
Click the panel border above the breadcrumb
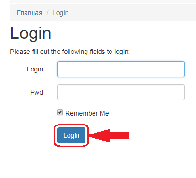pyautogui.click(x=103, y=3)
